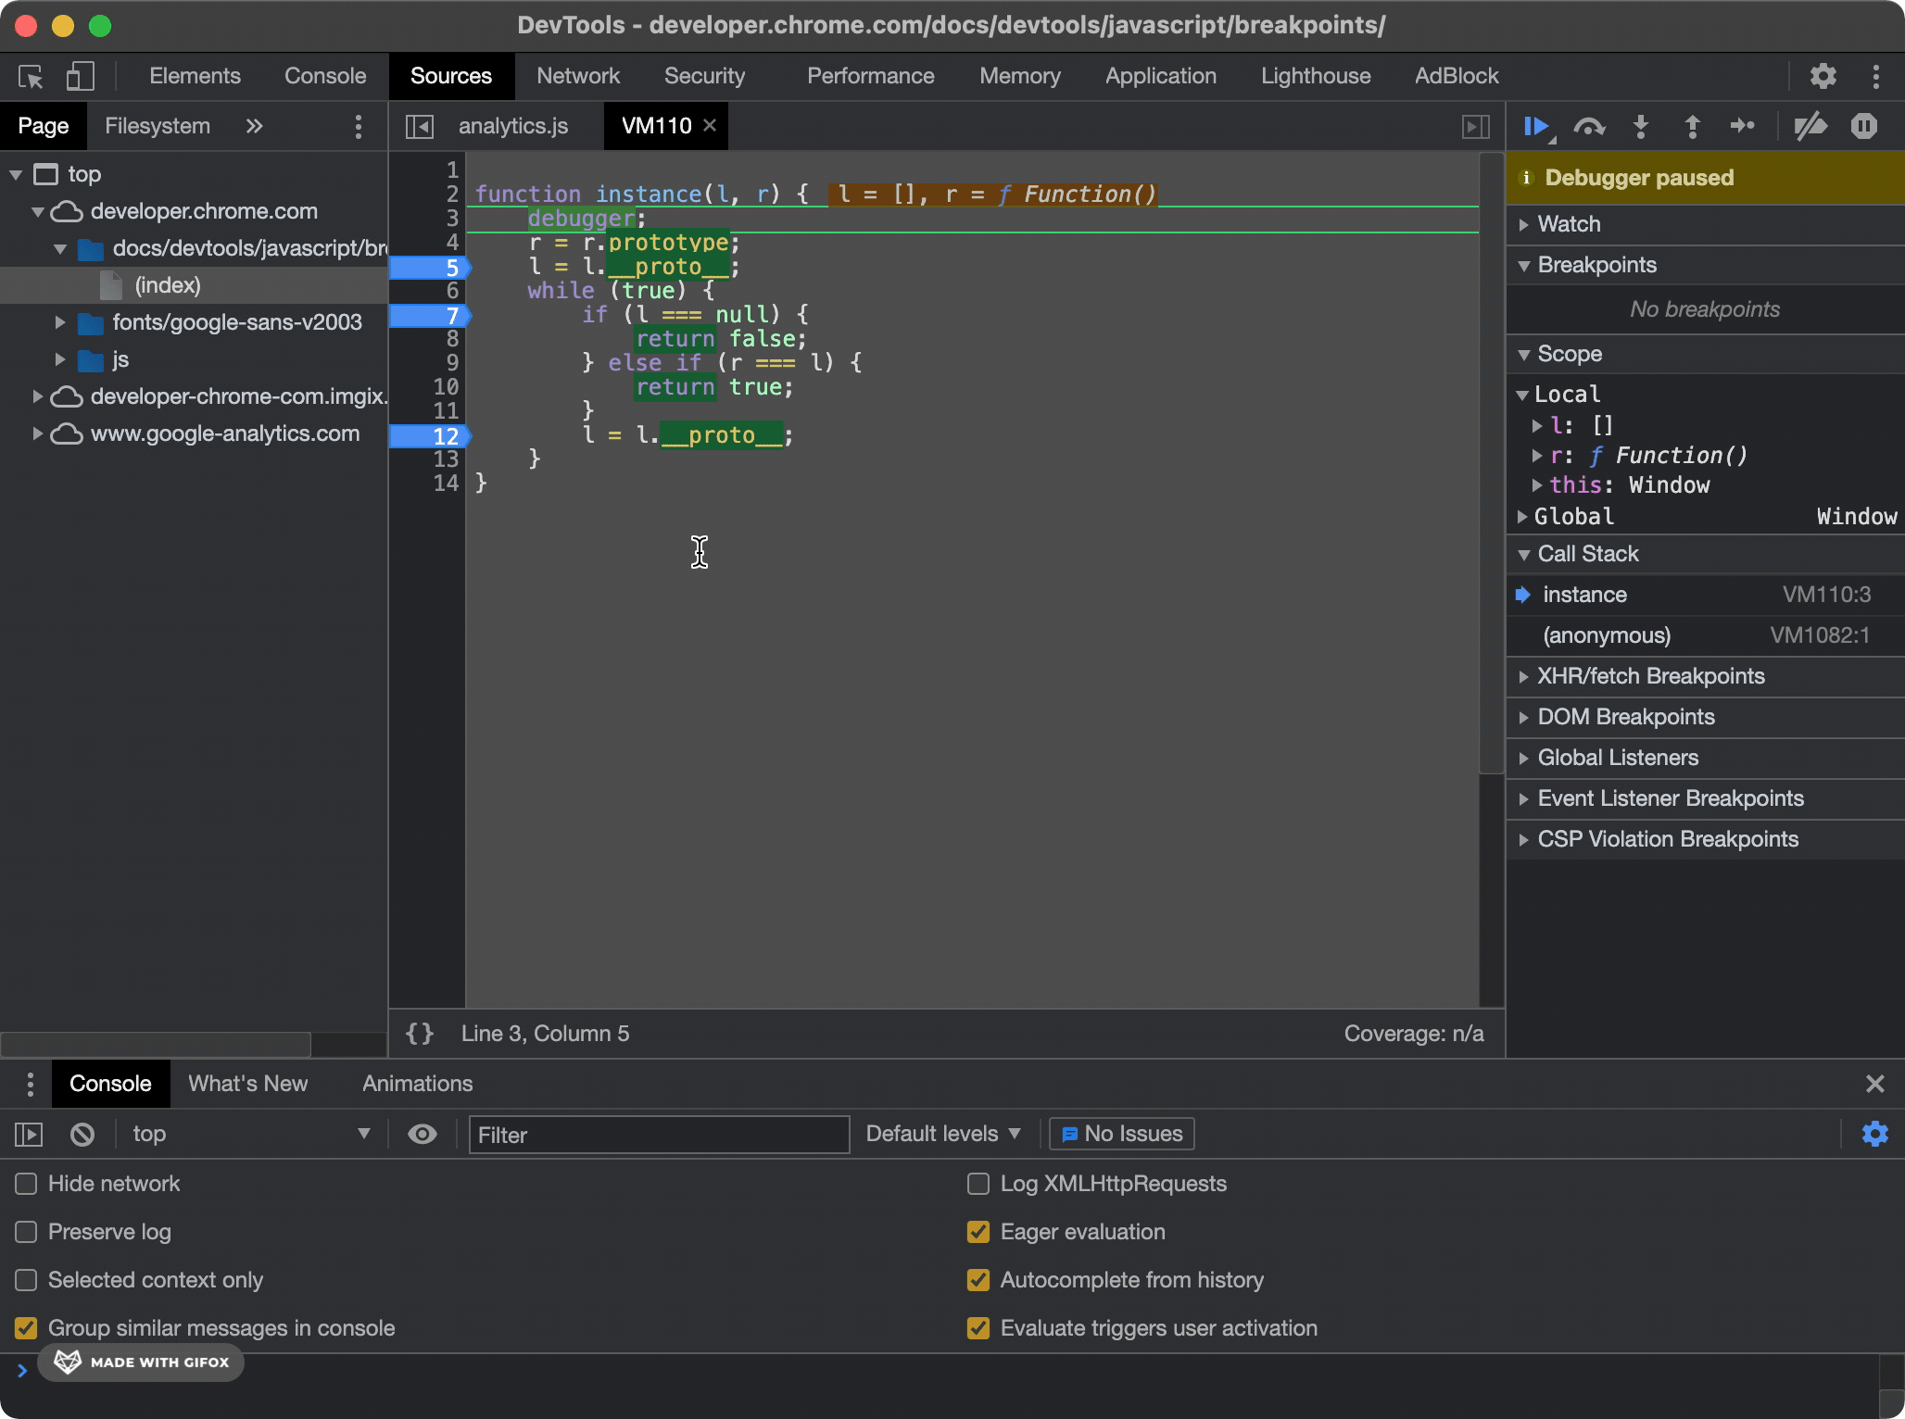Deactivate breakpoints icon
The height and width of the screenshot is (1419, 1905).
(1810, 126)
